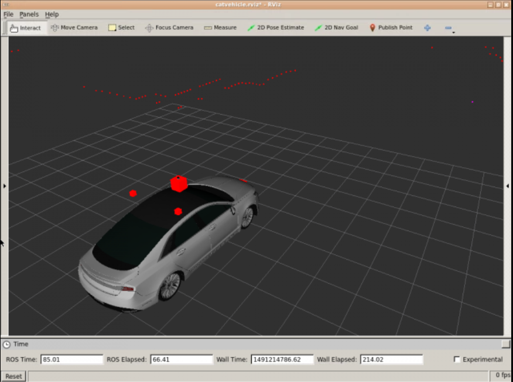Expand the right side panel arrow
513x382 pixels.
click(x=507, y=186)
